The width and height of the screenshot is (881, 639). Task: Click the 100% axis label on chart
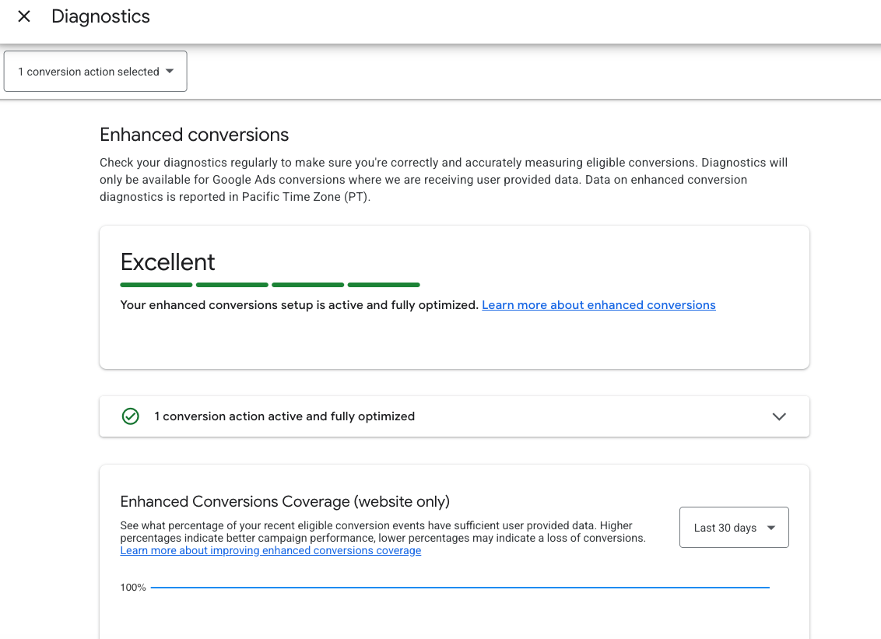coord(132,587)
